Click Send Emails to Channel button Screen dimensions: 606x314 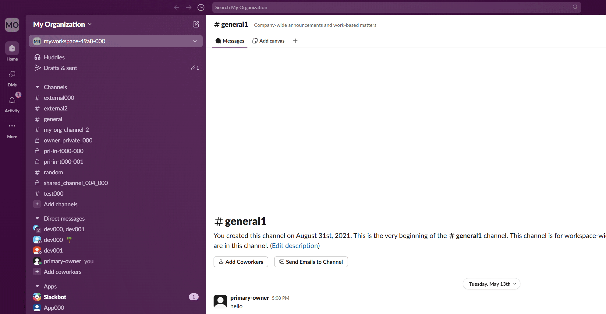click(311, 262)
